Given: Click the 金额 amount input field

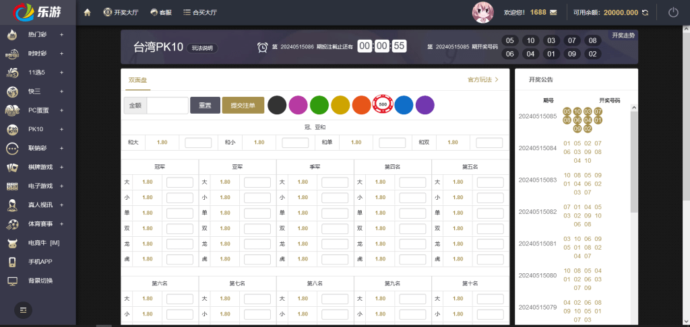Looking at the screenshot, I should 167,106.
